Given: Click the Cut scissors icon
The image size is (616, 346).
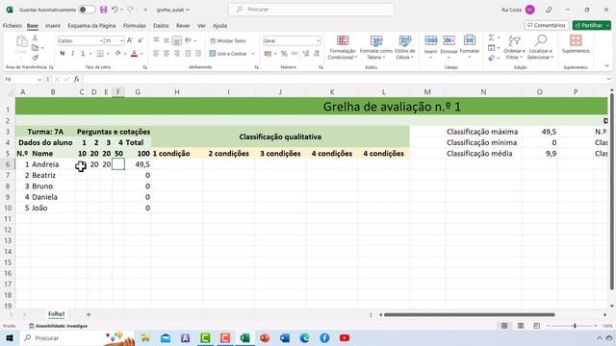Looking at the screenshot, I should (35, 38).
